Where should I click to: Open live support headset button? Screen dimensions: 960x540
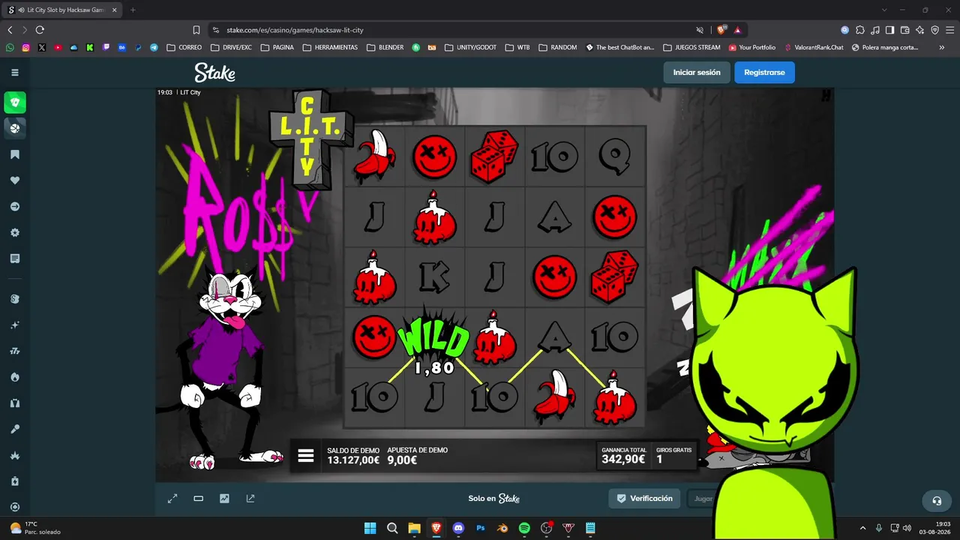[x=937, y=501]
